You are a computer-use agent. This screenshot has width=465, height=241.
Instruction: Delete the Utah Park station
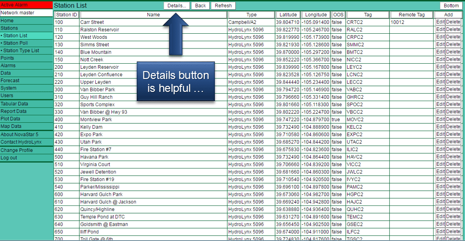coord(453,142)
